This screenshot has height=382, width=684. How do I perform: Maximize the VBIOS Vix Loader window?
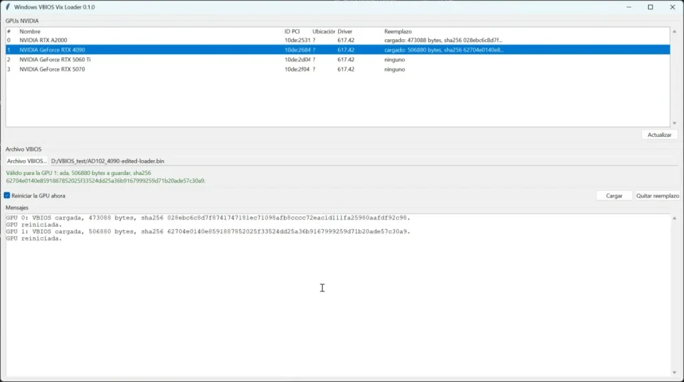(x=651, y=7)
